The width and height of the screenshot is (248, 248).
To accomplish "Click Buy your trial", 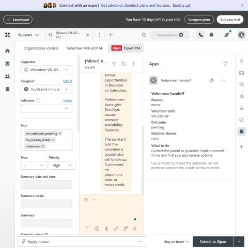I will click(x=230, y=20).
